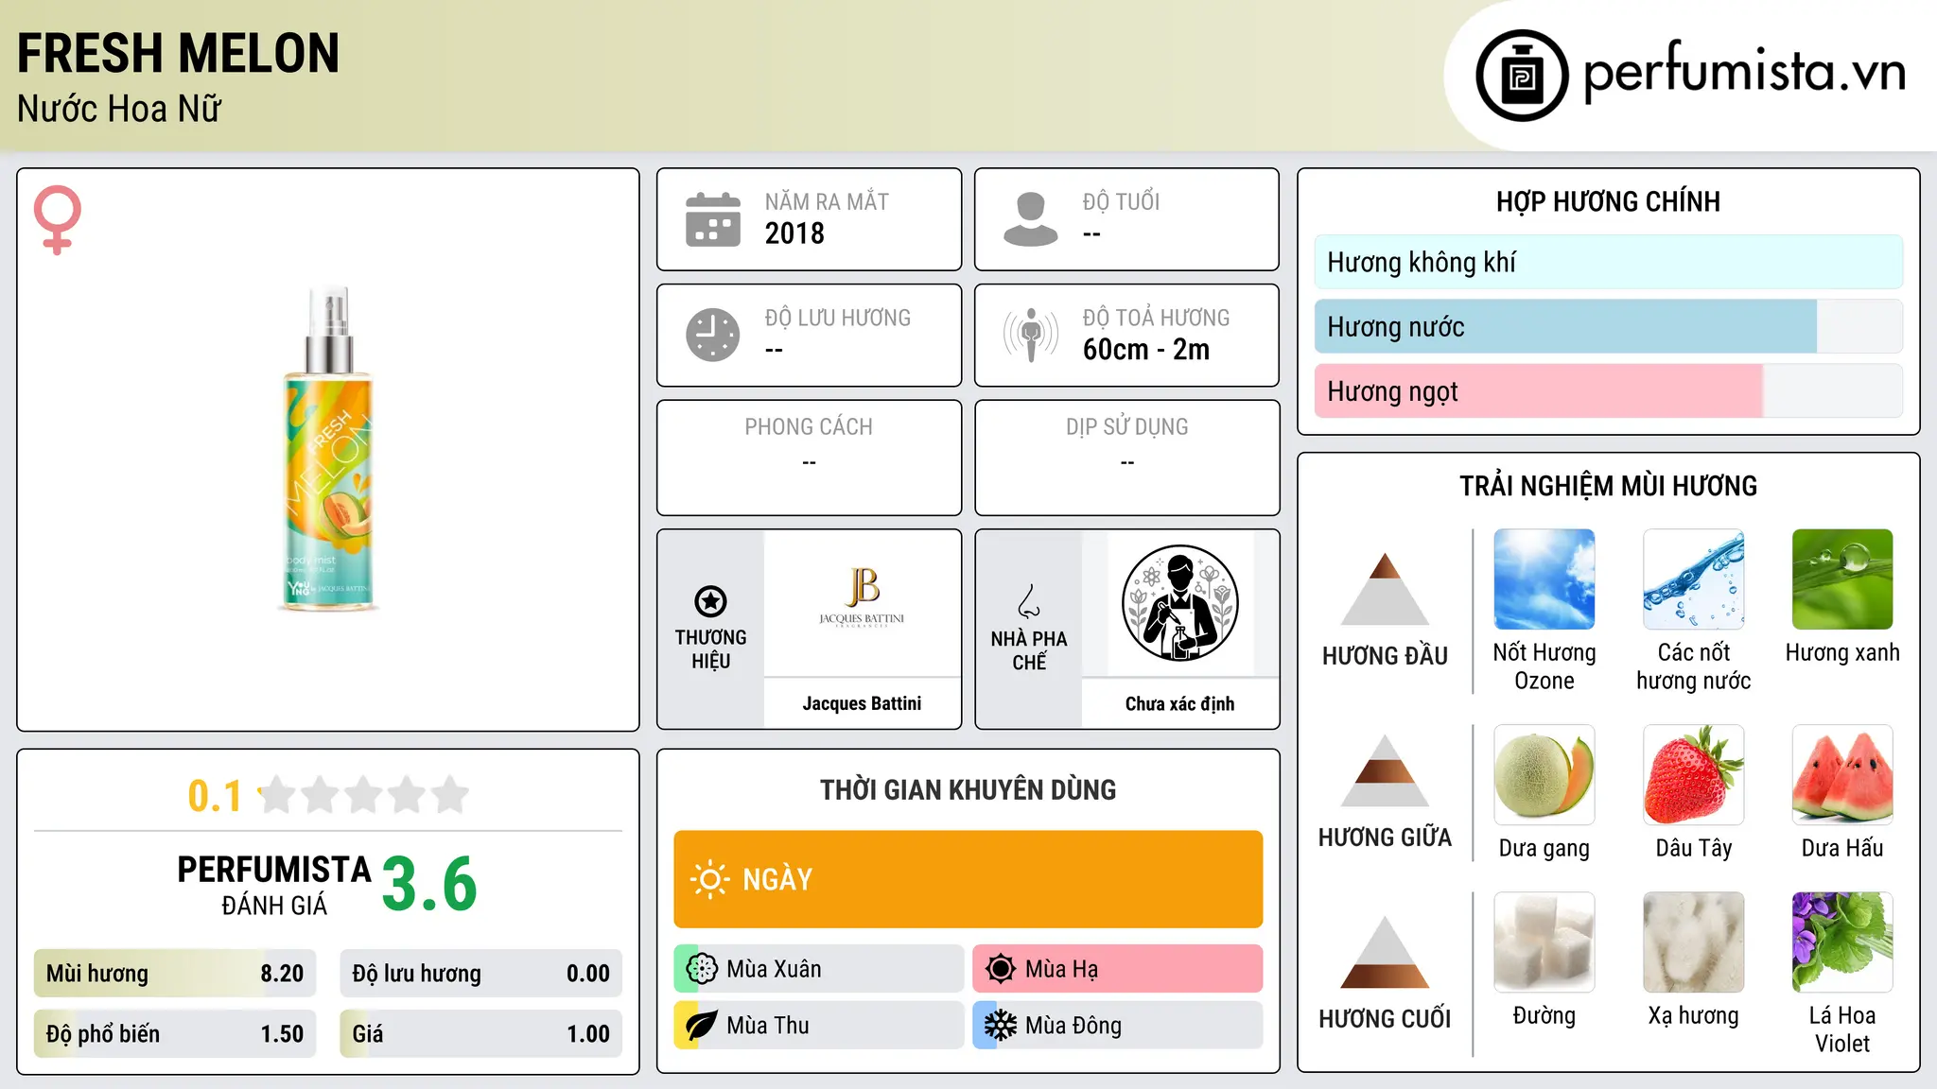Open the Fresh Melon bottle image
1937x1089 pixels.
pos(328,448)
